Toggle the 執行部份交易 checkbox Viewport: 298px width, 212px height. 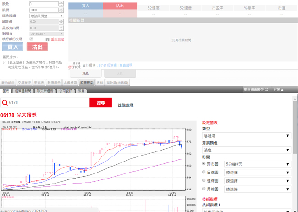click(x=31, y=39)
